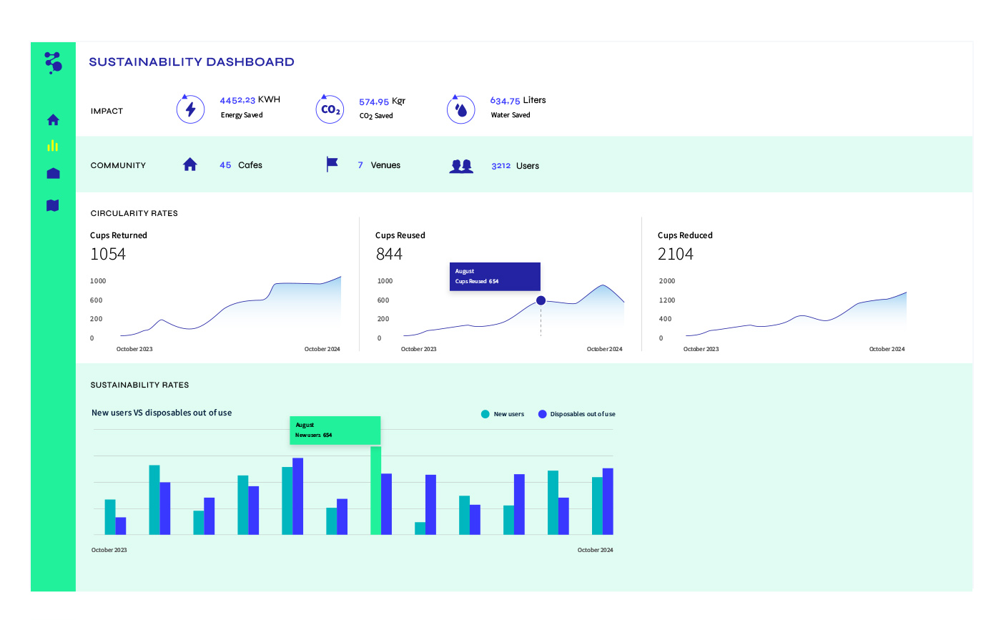Click the house icon beside Cafes
Viewport: 1001px width, 620px height.
pyautogui.click(x=189, y=164)
